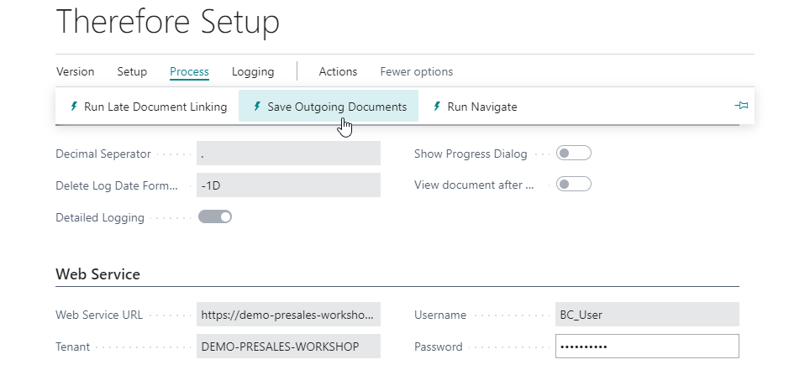
Task: Toggle the Detailed Logging switch
Action: (x=215, y=217)
